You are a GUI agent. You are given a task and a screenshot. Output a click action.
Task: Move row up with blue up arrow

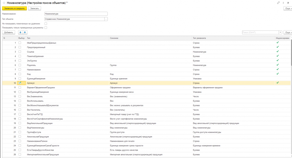click(x=20, y=33)
